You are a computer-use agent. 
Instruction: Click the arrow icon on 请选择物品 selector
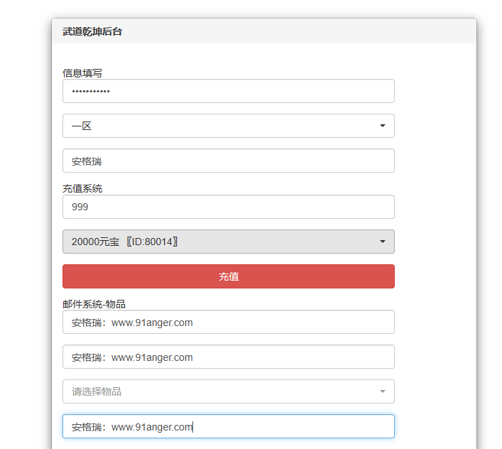[383, 391]
